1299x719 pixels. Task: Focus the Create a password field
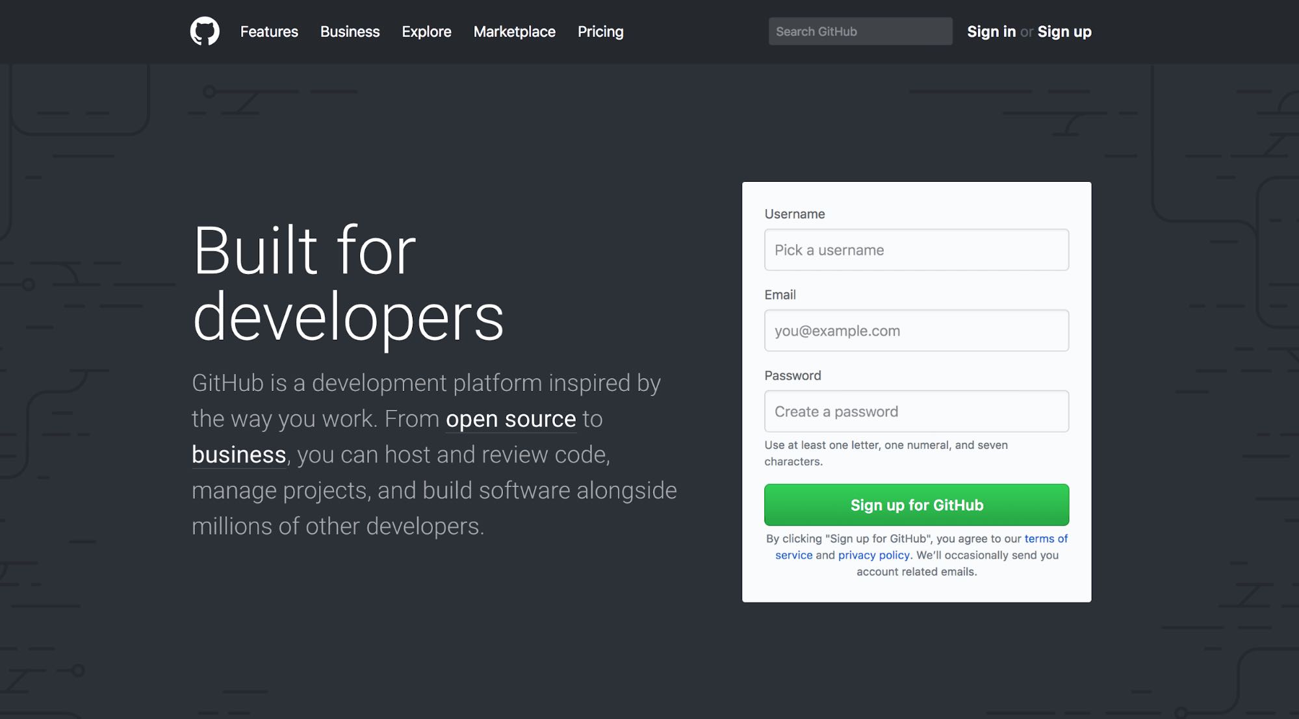pos(916,411)
